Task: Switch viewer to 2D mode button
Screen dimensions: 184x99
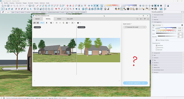Action: coord(34,23)
